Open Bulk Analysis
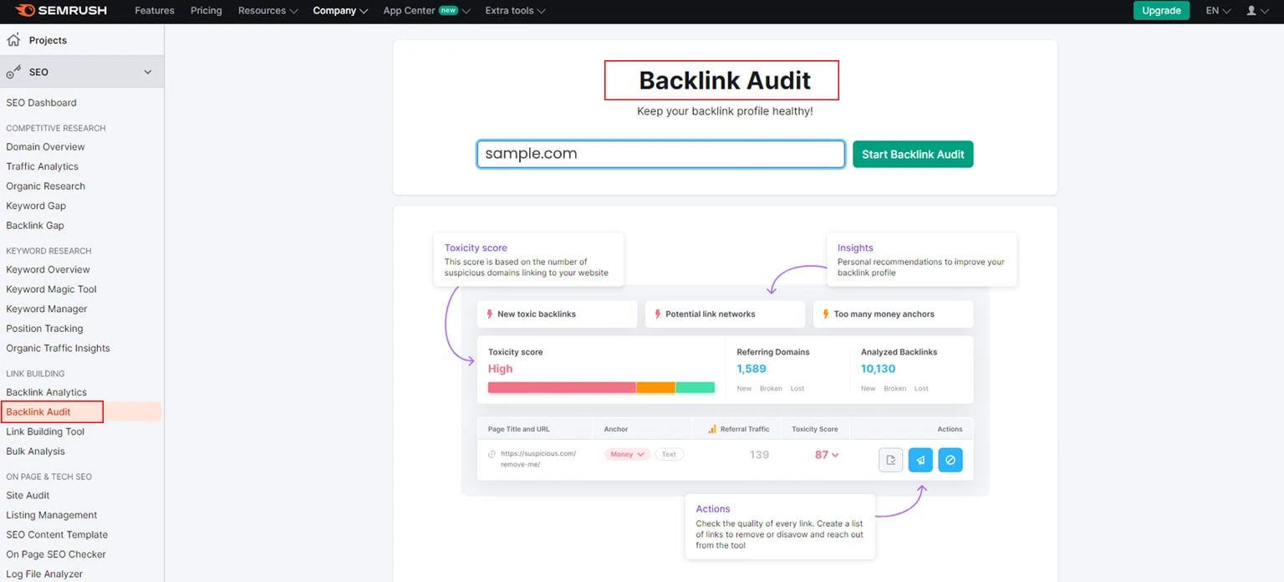 tap(35, 452)
